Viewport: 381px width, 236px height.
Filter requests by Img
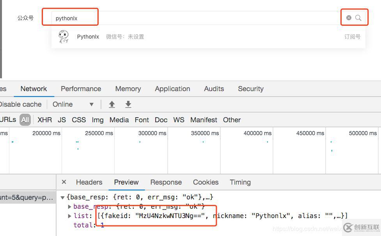coord(97,120)
